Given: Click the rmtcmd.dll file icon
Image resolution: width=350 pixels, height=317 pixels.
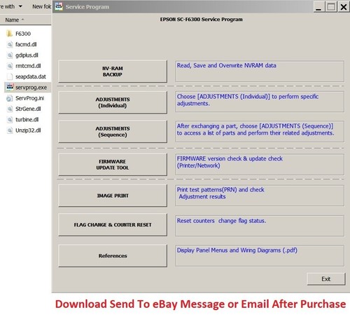Looking at the screenshot, I should [x=10, y=66].
